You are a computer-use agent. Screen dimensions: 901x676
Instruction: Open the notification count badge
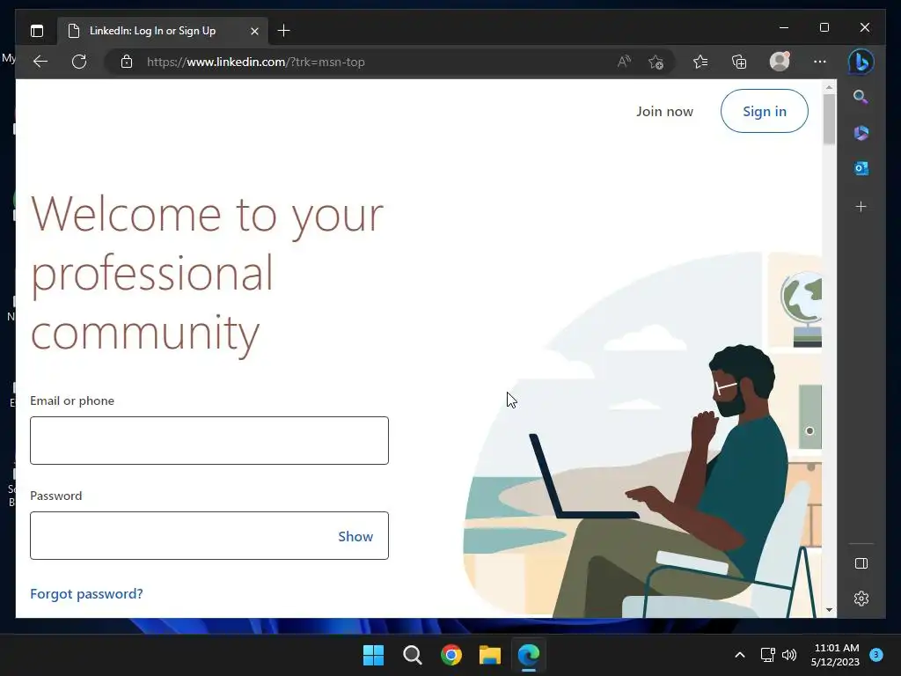(x=876, y=654)
